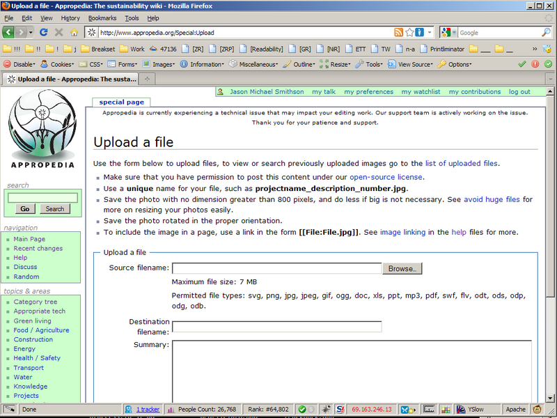557x418 pixels.
Task: Open the Edit menu
Action: (26, 18)
